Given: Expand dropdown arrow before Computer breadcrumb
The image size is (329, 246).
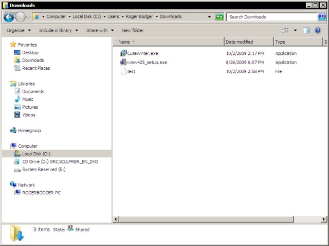Looking at the screenshot, I should pyautogui.click(x=43, y=16).
